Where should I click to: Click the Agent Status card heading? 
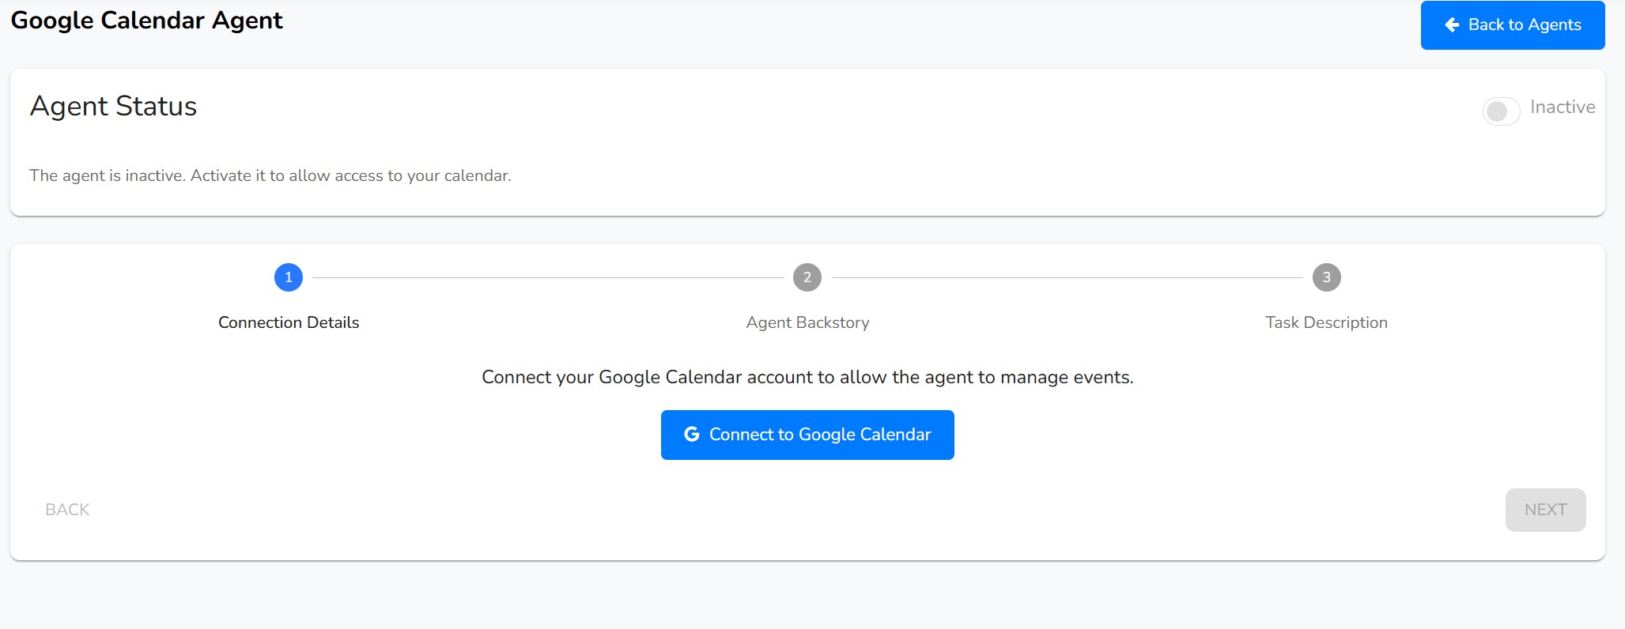[113, 106]
